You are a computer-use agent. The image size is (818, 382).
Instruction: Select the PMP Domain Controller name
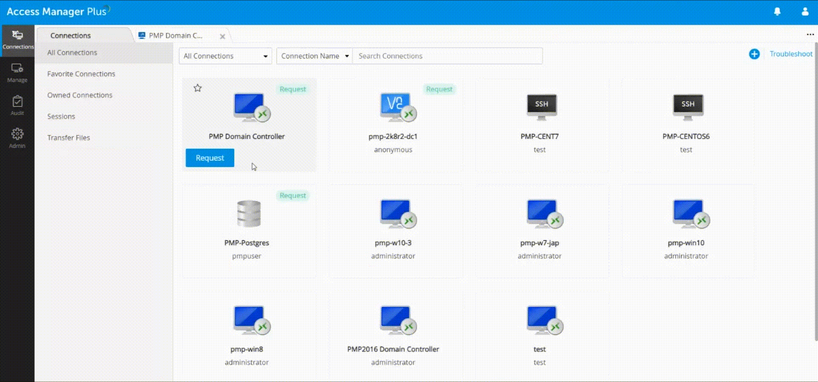247,137
